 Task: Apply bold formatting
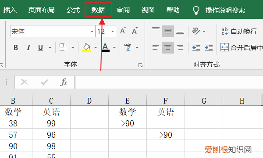point(16,47)
